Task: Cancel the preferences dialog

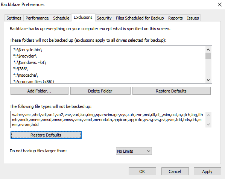Action: pyautogui.click(x=175, y=171)
